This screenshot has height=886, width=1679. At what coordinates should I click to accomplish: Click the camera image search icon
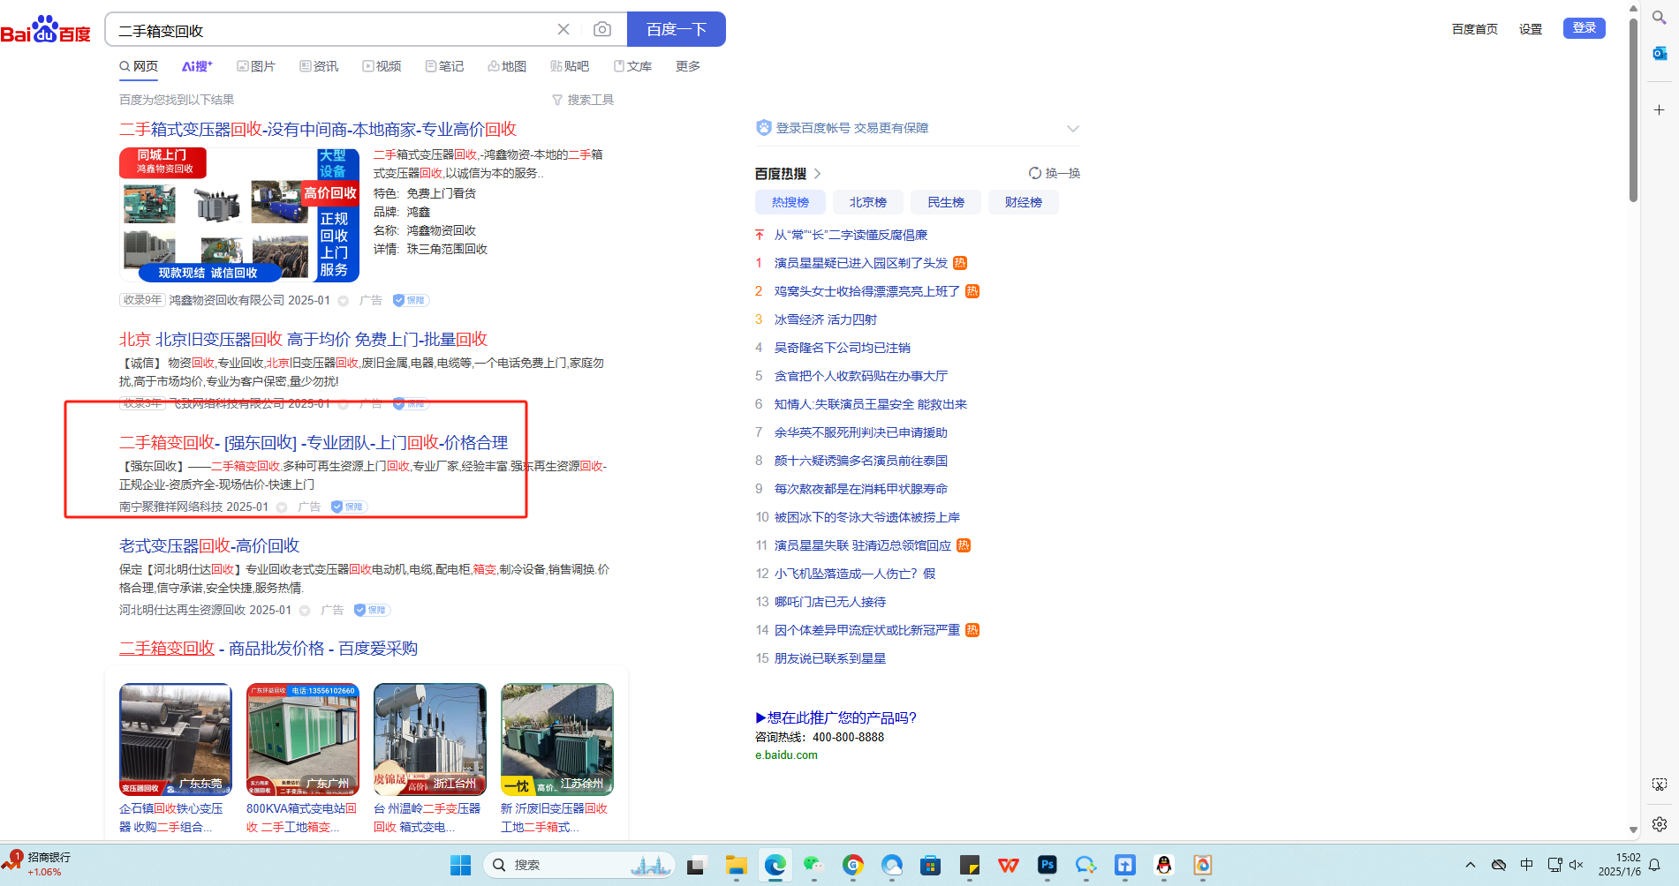[x=601, y=29]
